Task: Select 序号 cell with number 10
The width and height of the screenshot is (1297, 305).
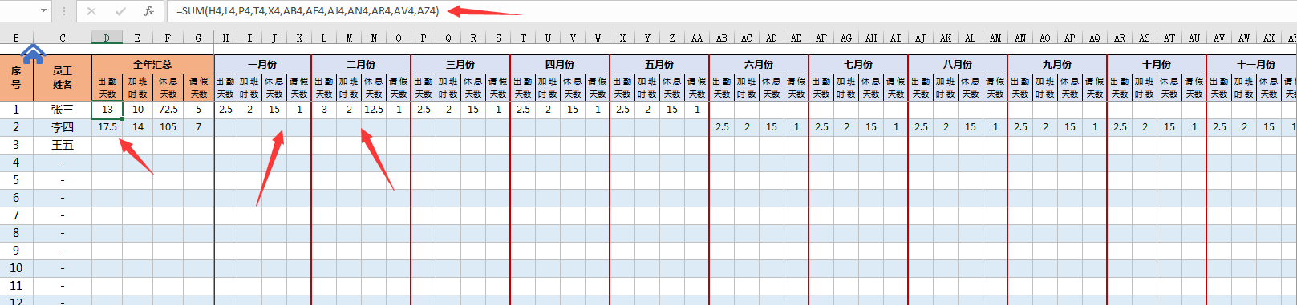Action: [16, 268]
